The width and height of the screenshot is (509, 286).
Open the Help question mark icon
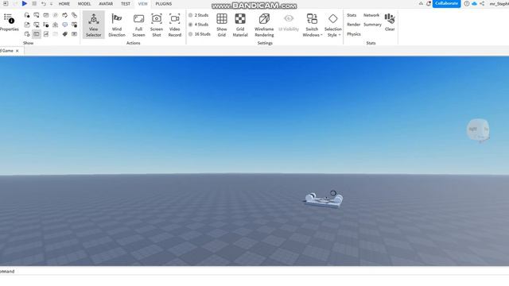tap(467, 3)
